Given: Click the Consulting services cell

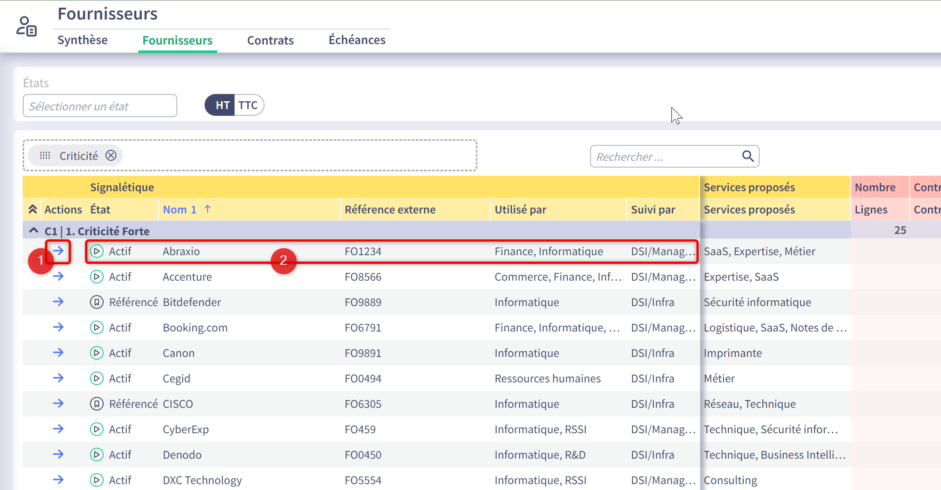Looking at the screenshot, I should tap(731, 480).
